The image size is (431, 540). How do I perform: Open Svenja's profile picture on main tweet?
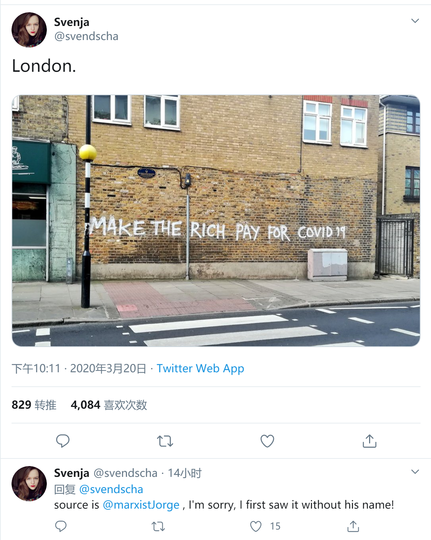click(x=29, y=30)
